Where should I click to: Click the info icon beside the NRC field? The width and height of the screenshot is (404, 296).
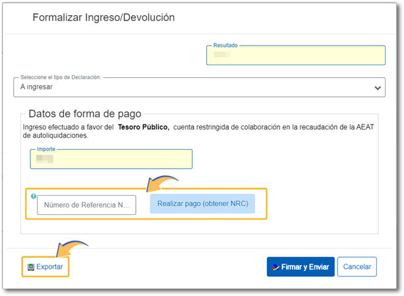click(x=33, y=196)
